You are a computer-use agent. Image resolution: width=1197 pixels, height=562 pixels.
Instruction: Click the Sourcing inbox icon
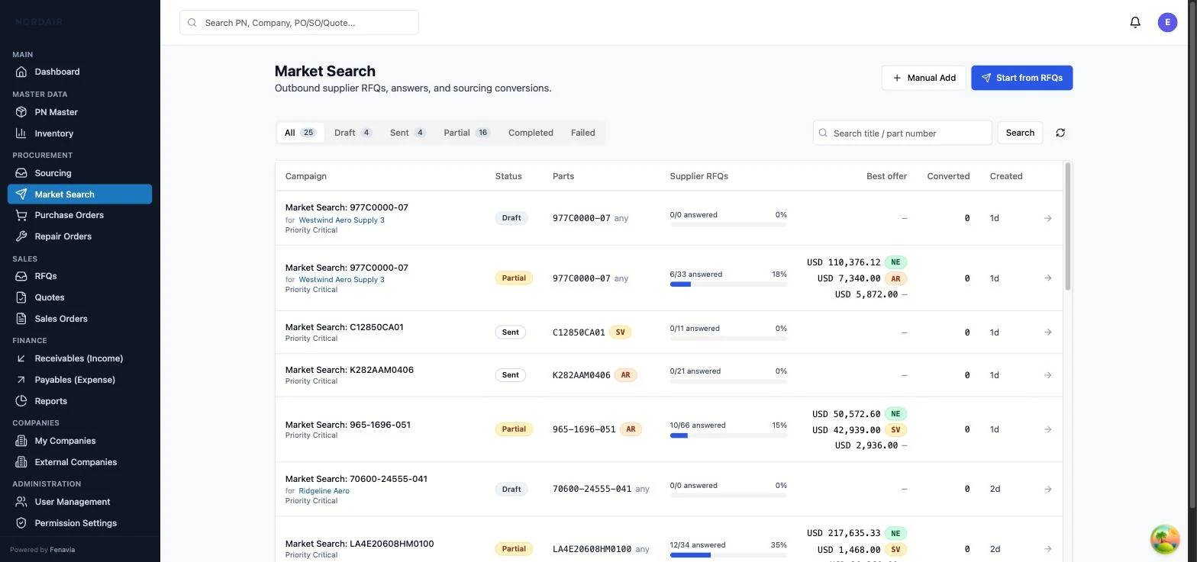[21, 173]
